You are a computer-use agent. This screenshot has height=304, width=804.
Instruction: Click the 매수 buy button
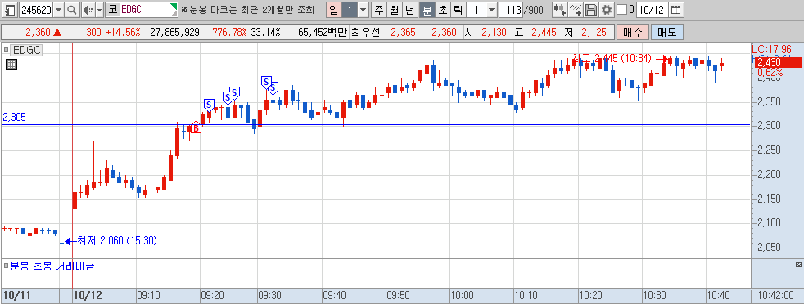click(633, 32)
